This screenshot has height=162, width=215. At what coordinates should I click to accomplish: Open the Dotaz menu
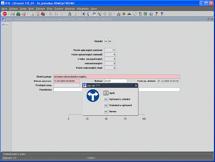coord(23,9)
